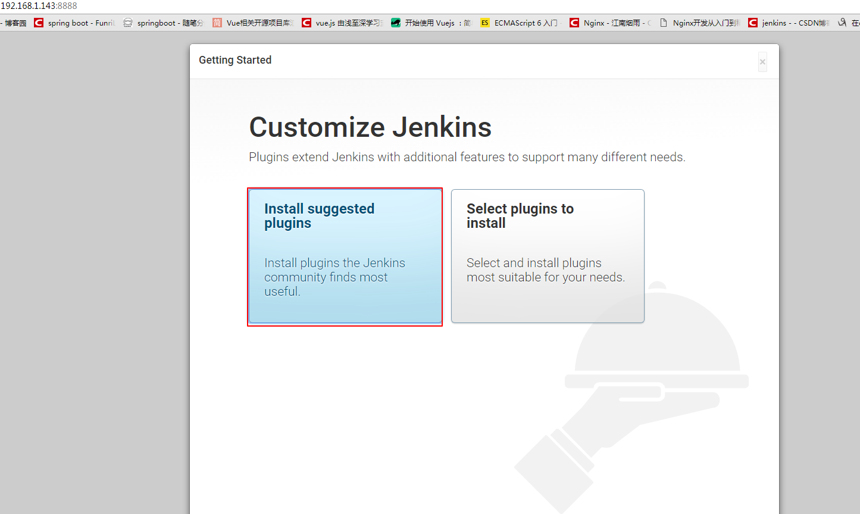Open the 博客园 bookmark
This screenshot has height=514, width=860.
click(14, 23)
